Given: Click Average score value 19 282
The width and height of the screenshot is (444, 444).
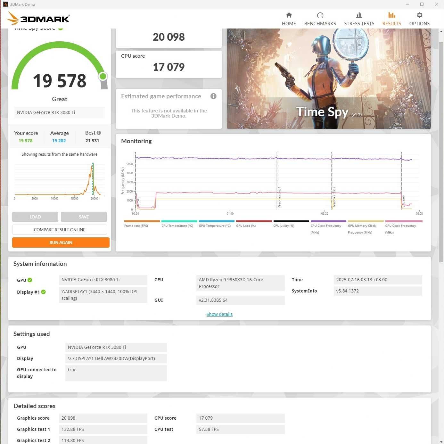Looking at the screenshot, I should pos(59,141).
